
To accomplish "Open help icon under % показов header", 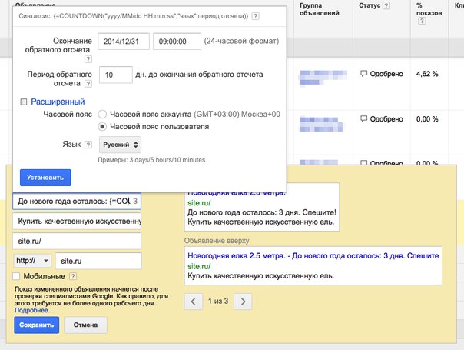I will coord(422,21).
